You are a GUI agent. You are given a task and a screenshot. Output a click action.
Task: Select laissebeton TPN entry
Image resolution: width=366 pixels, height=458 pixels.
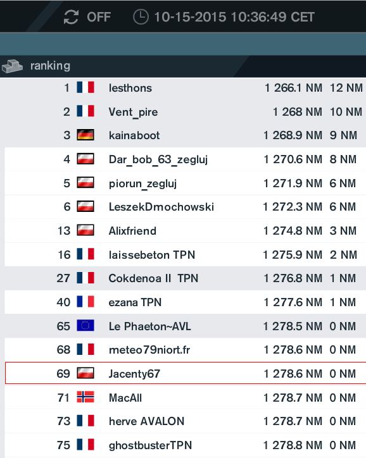[x=186, y=254]
